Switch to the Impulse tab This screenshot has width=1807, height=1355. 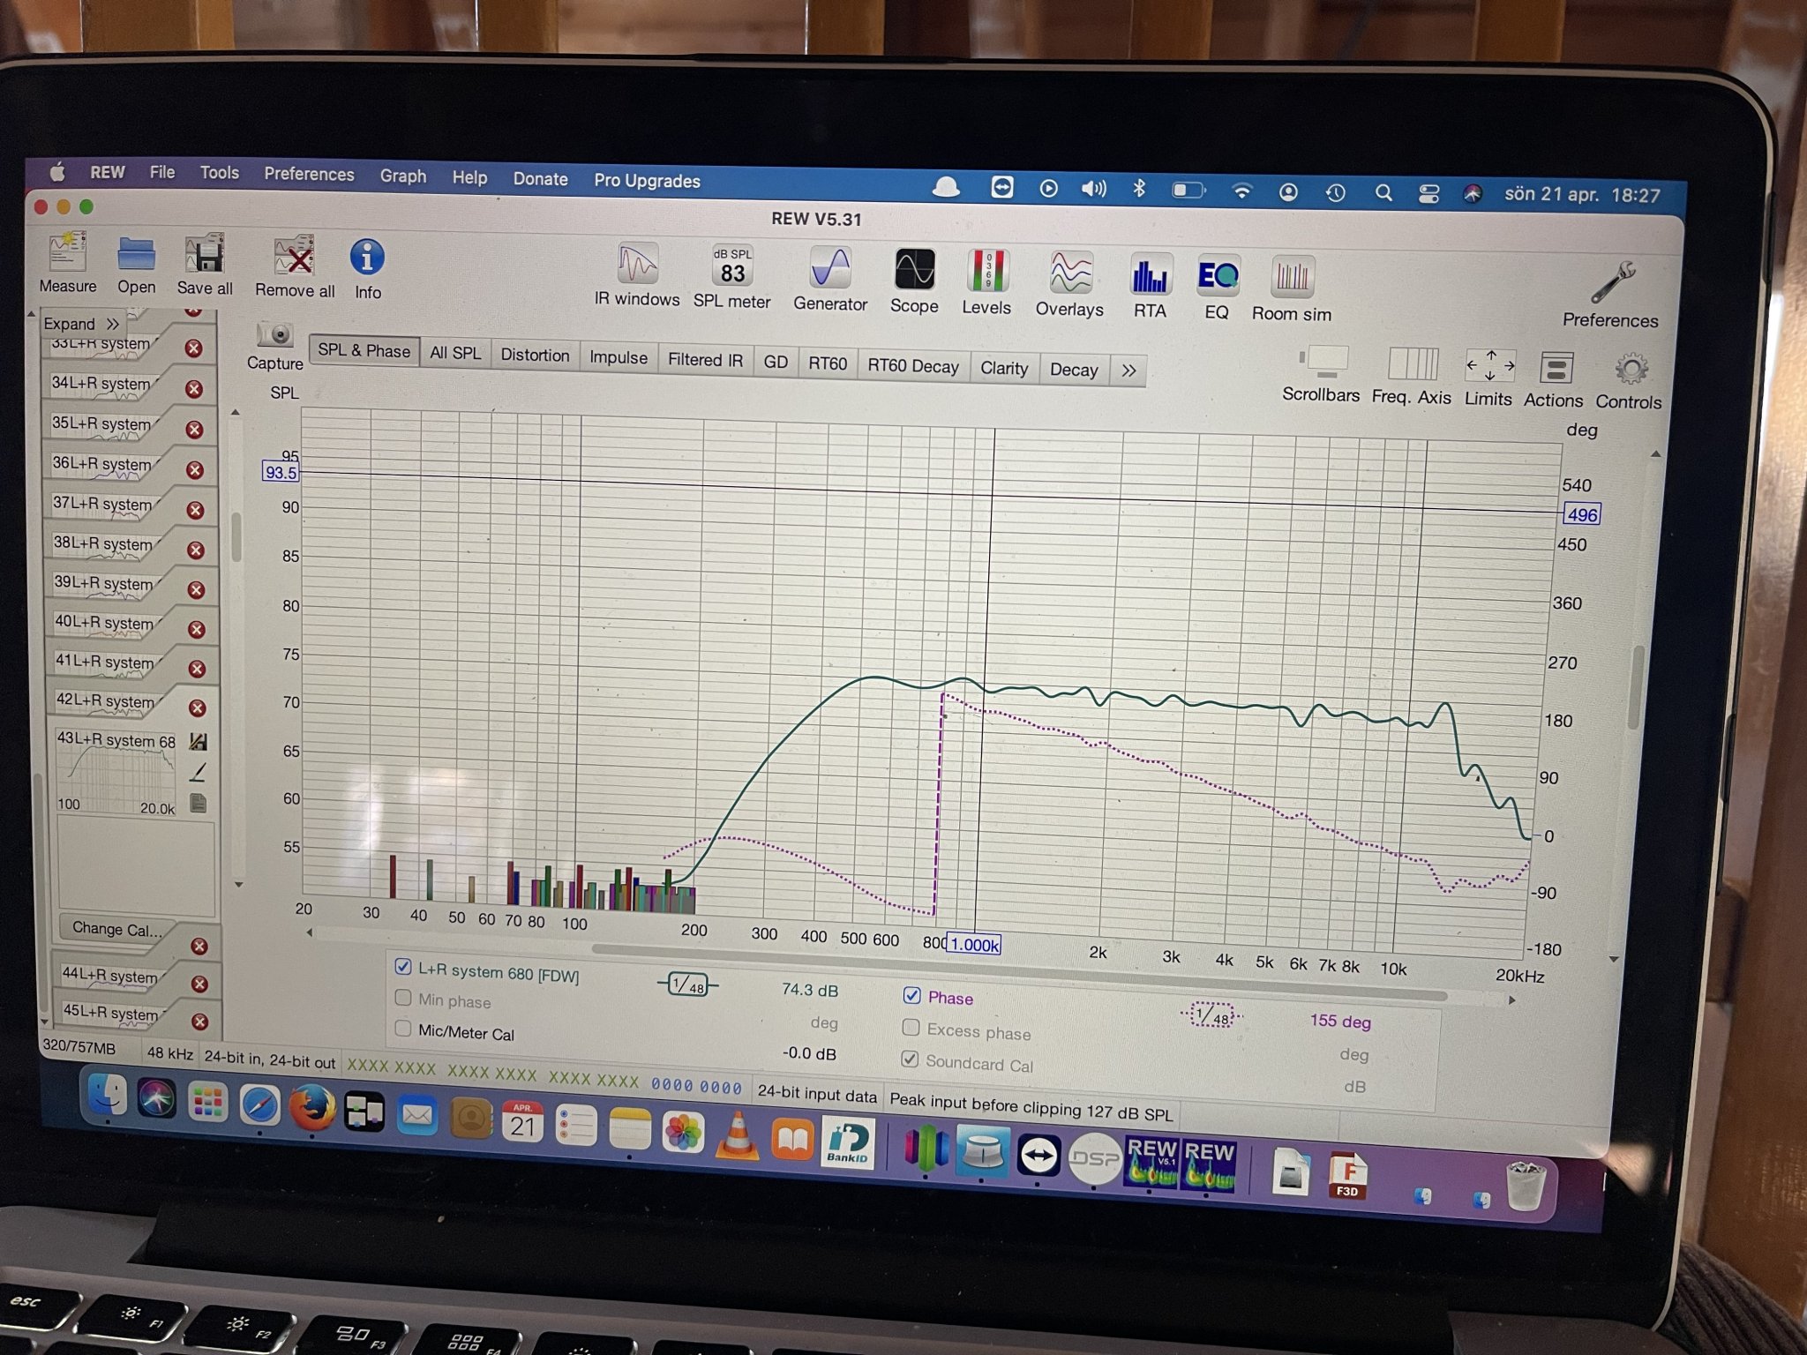619,357
